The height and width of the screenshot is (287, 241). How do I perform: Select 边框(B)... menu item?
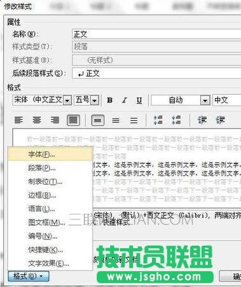(x=50, y=195)
